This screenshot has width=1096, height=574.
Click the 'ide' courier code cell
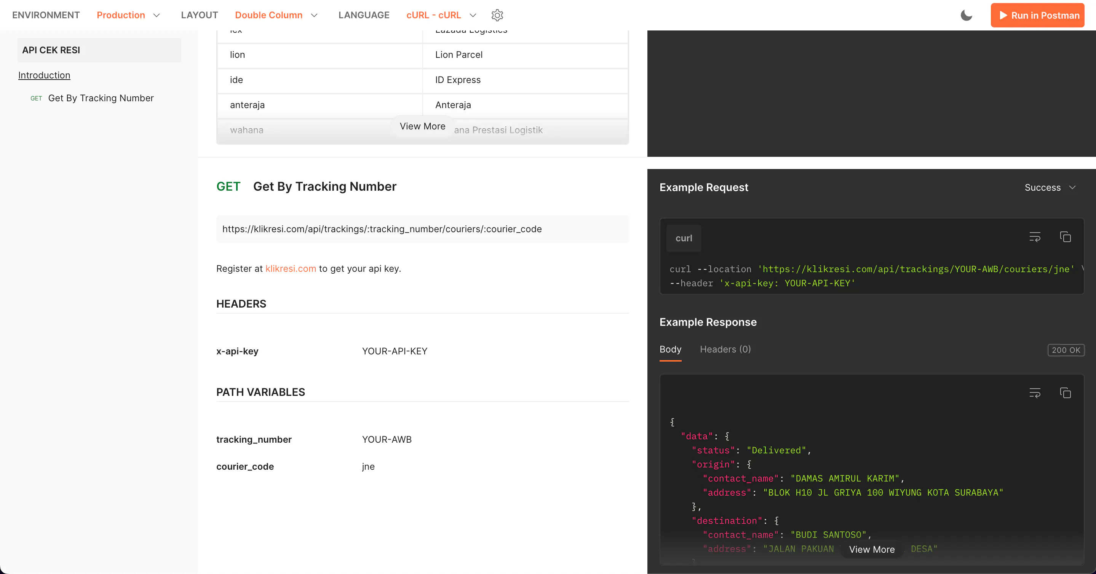(320, 80)
